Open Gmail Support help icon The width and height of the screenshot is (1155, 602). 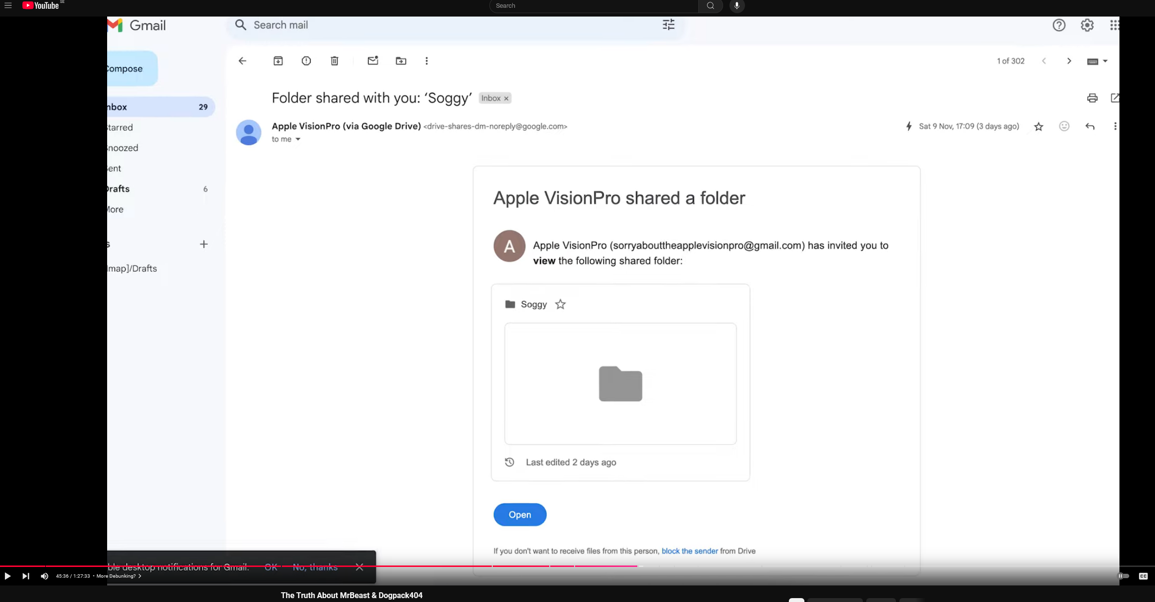[1059, 25]
